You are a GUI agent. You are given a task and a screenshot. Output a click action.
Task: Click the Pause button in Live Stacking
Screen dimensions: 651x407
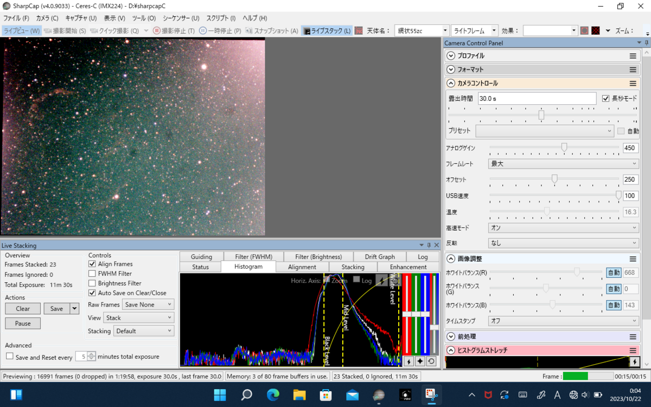click(23, 323)
